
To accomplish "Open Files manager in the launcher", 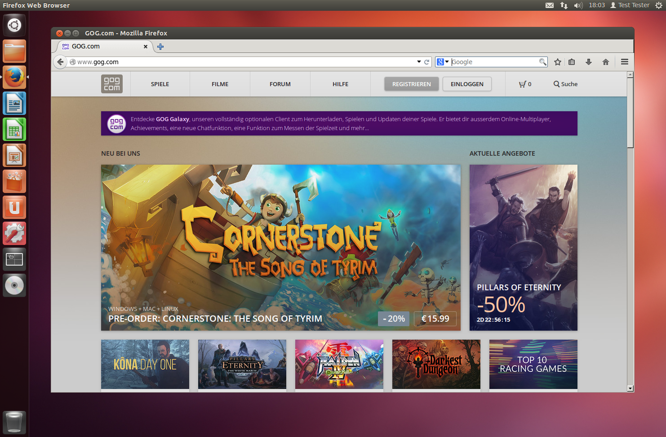I will pyautogui.click(x=14, y=51).
